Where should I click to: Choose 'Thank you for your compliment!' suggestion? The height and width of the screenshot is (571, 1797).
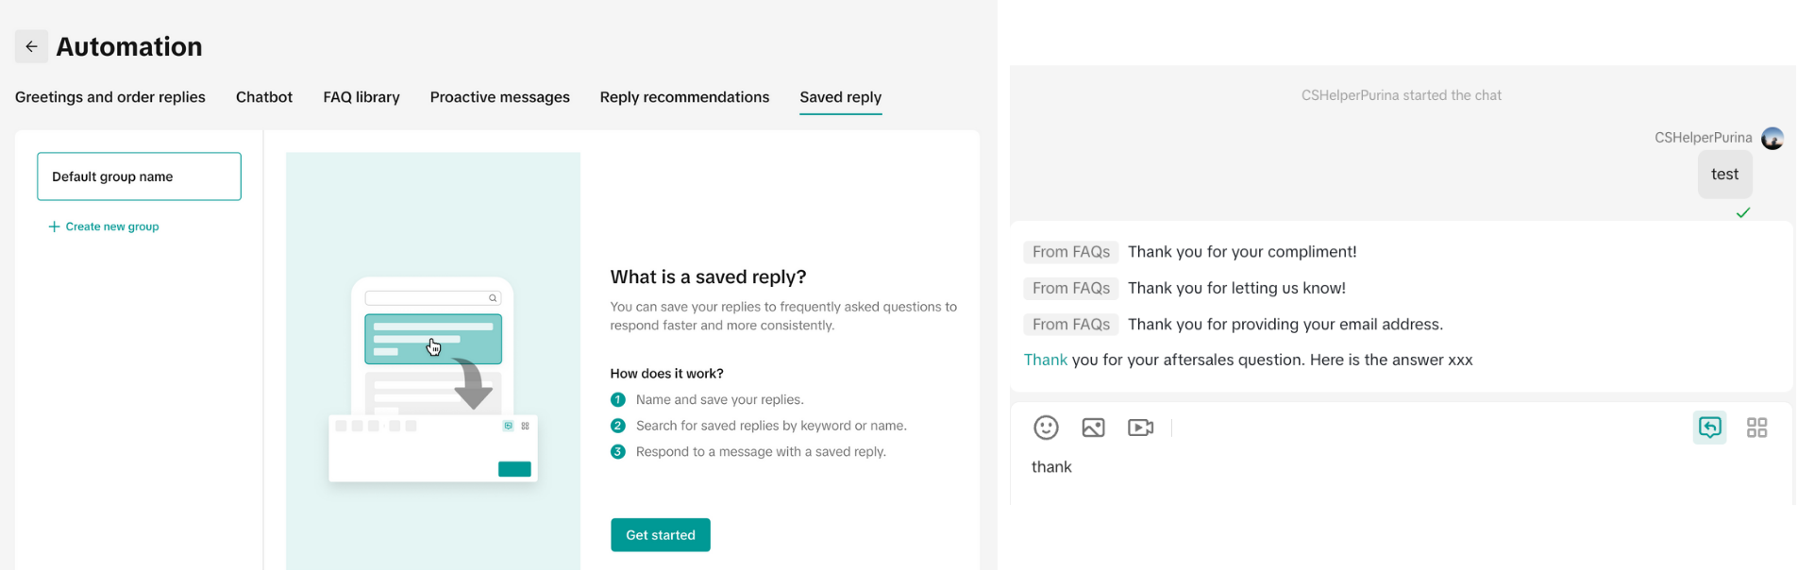(x=1241, y=252)
